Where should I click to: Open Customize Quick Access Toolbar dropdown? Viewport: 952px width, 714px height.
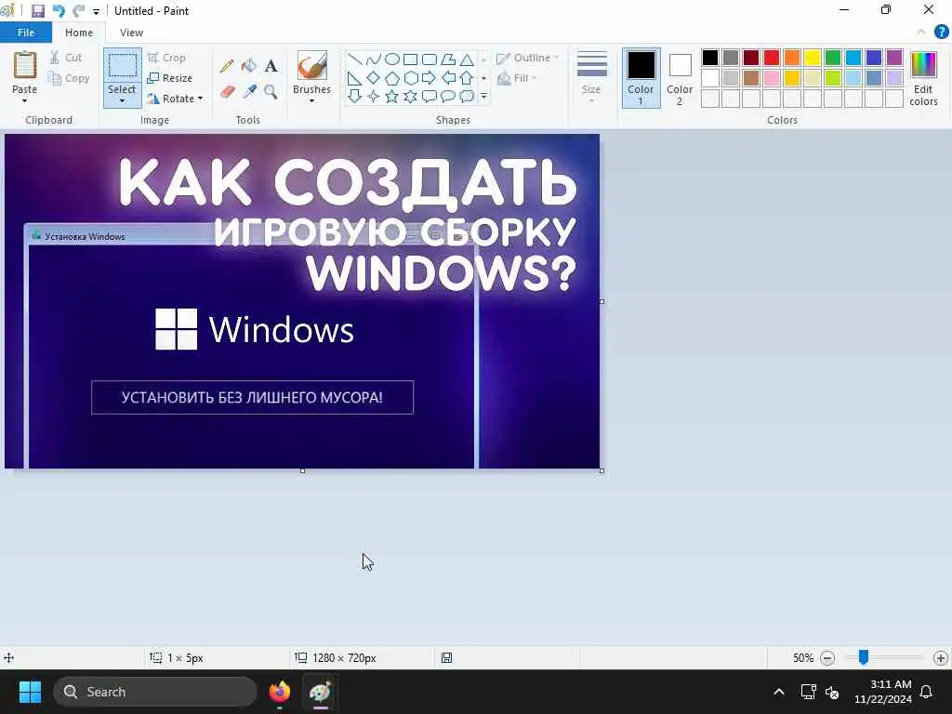point(96,11)
